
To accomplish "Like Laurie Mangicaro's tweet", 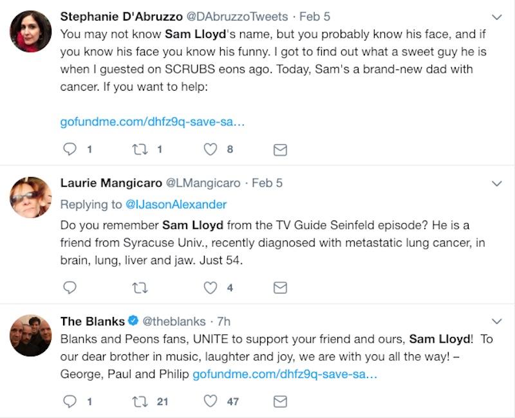I will [x=210, y=287].
